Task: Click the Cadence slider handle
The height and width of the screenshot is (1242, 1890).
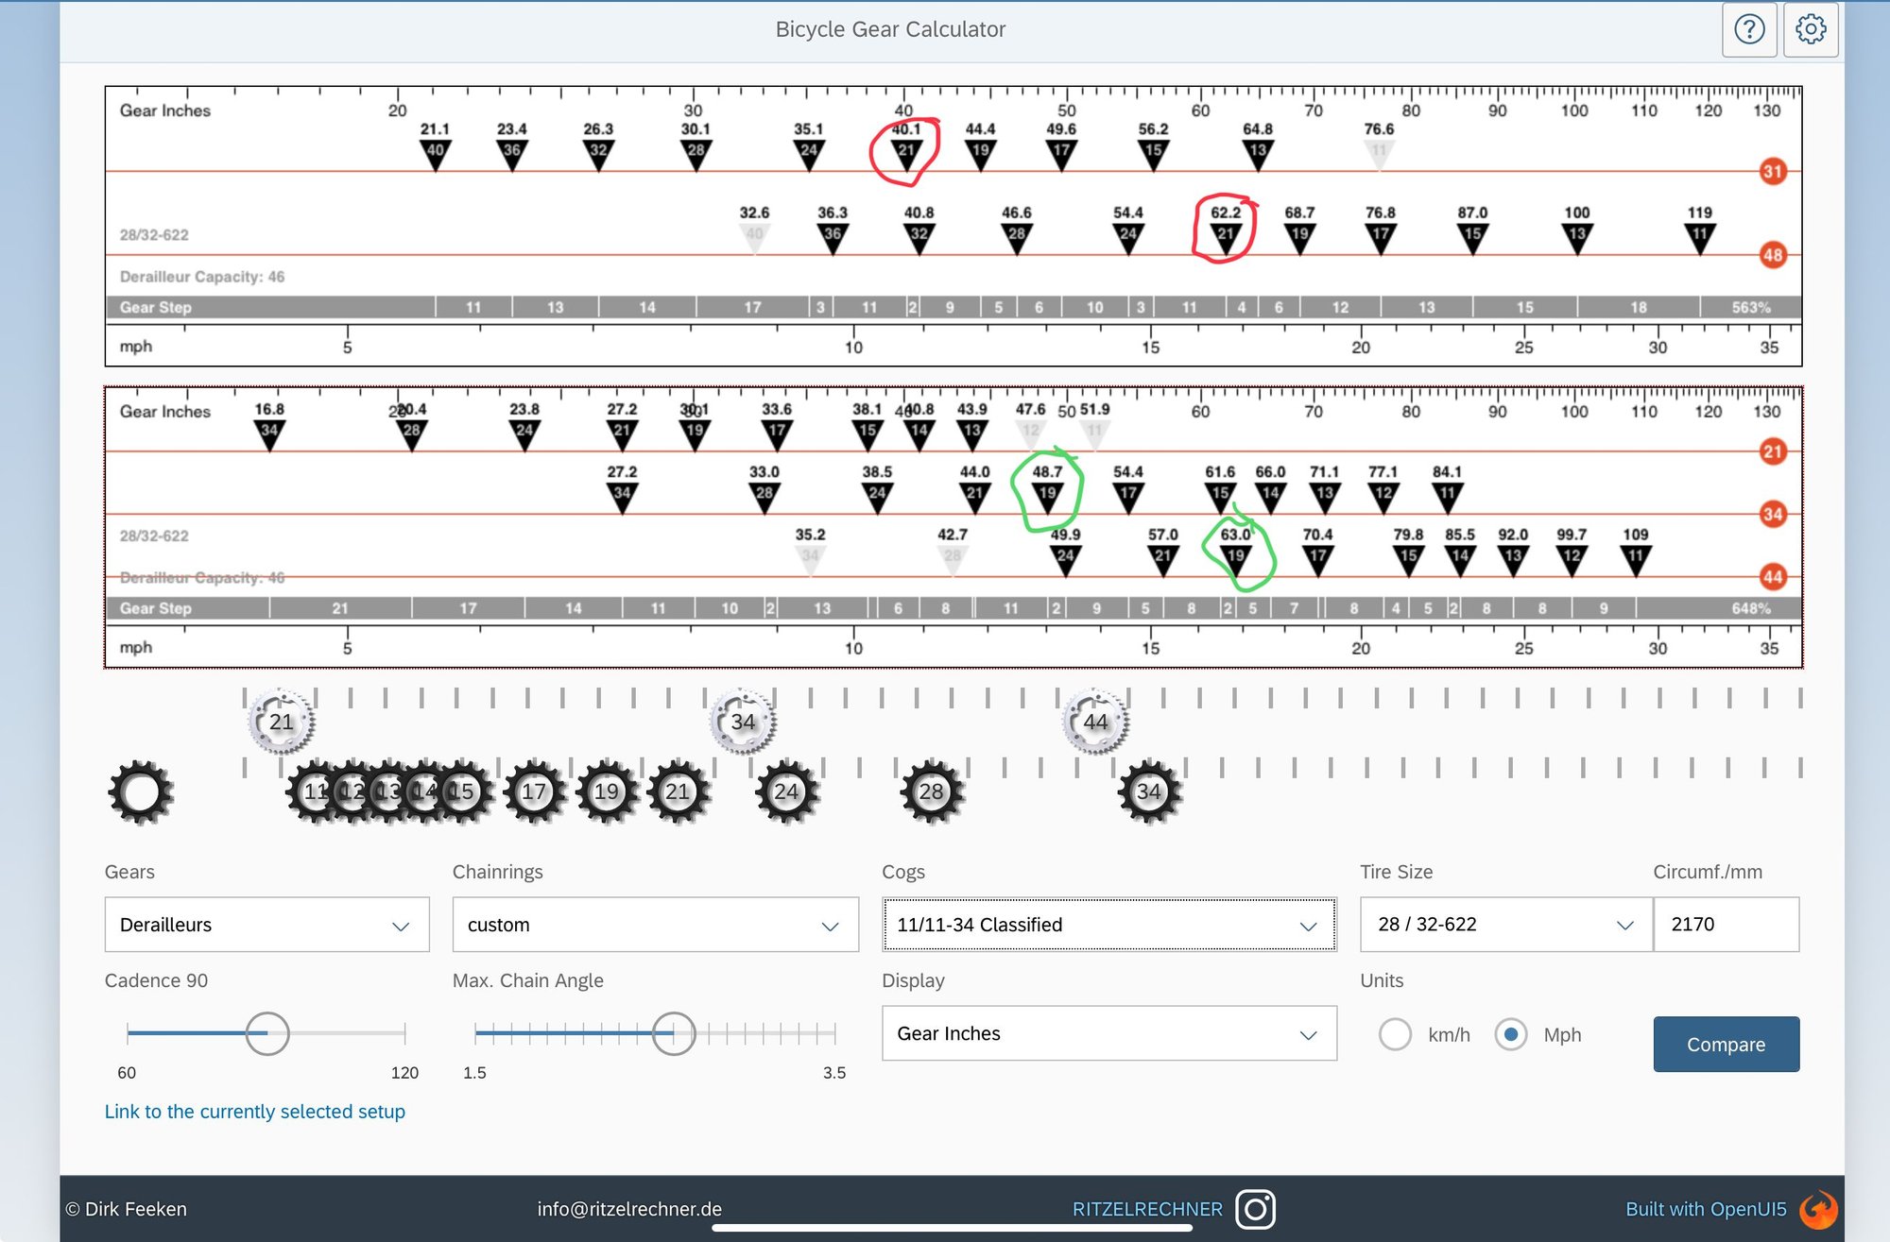Action: coord(267,1033)
